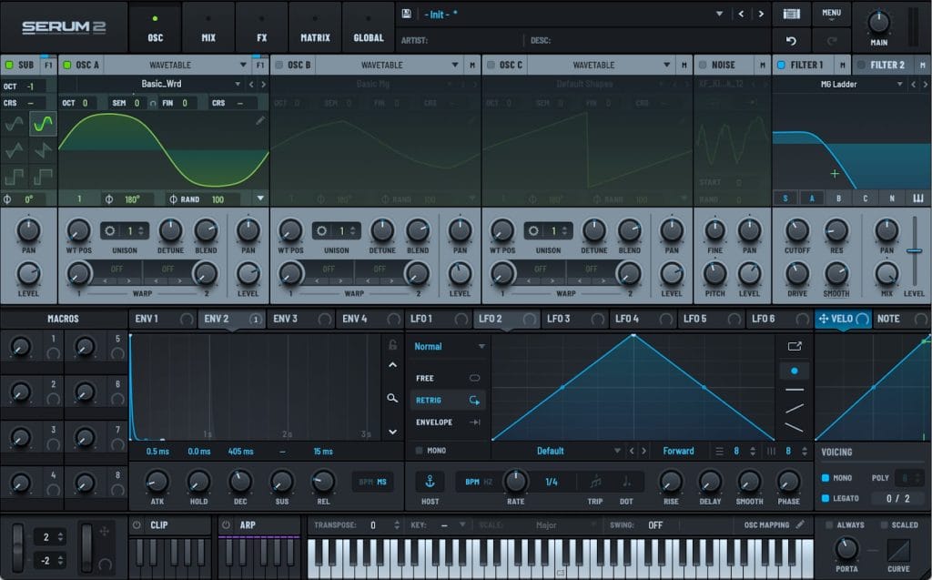Open the MENU button
The height and width of the screenshot is (580, 932).
click(831, 14)
